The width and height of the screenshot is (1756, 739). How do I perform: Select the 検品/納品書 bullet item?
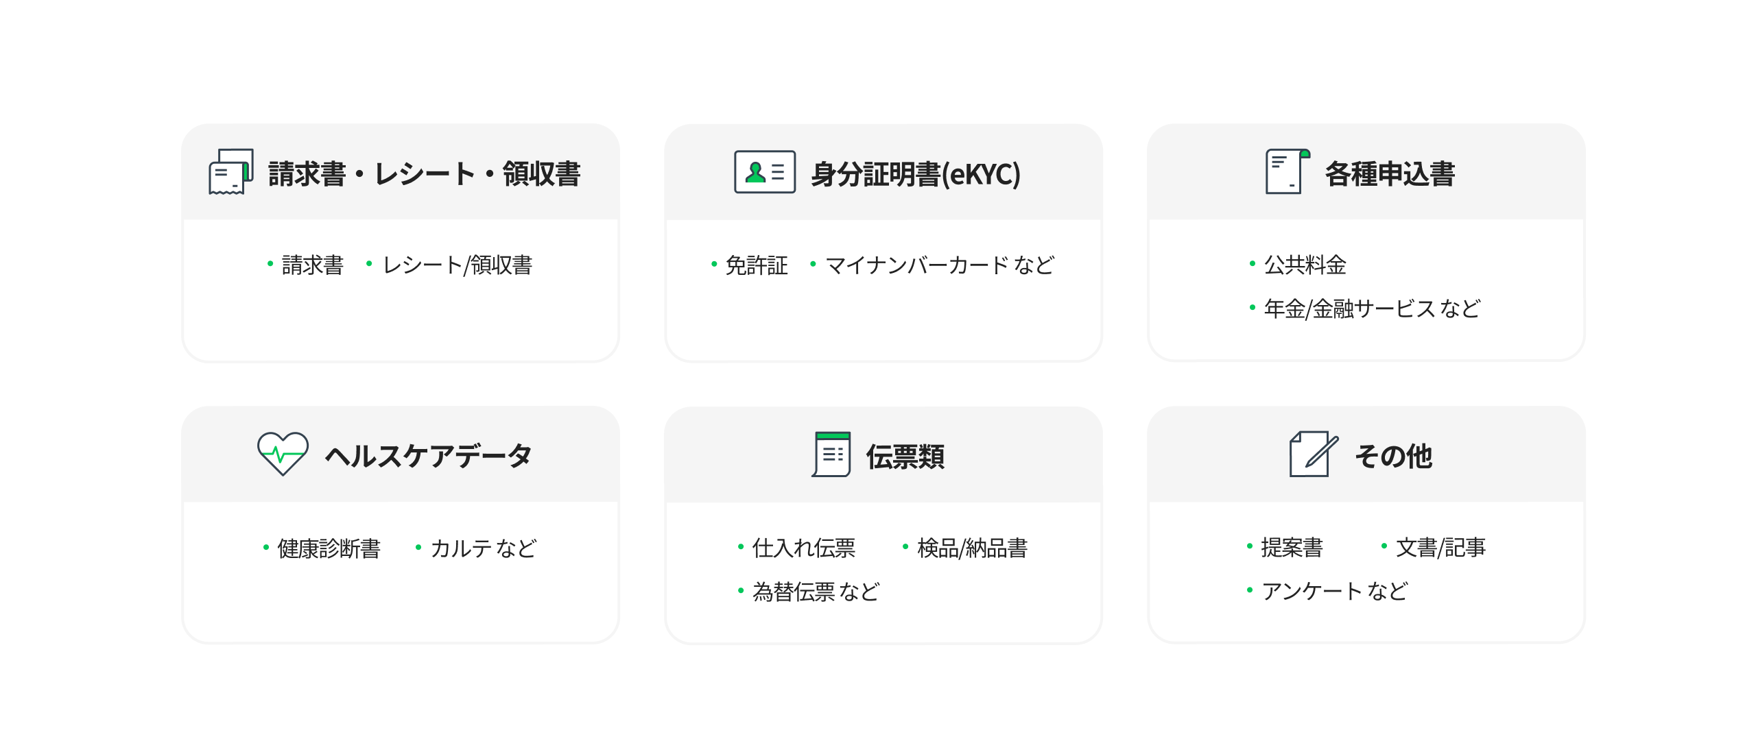pyautogui.click(x=972, y=548)
